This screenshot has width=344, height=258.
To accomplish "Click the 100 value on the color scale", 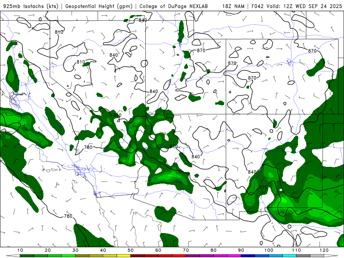I will tap(269, 250).
